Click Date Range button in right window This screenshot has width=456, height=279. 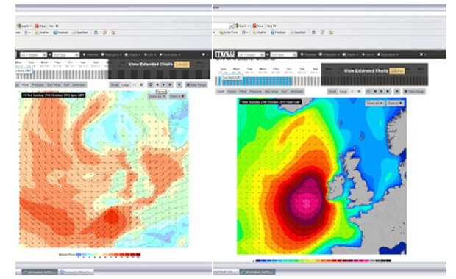[x=414, y=92]
